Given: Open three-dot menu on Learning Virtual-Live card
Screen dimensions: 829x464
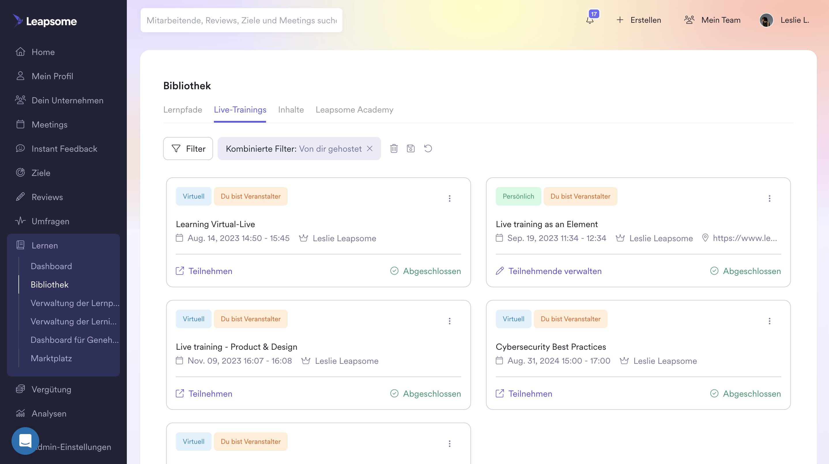Looking at the screenshot, I should [x=450, y=198].
